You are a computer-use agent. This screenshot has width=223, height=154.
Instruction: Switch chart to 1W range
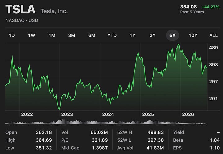coord(32,35)
